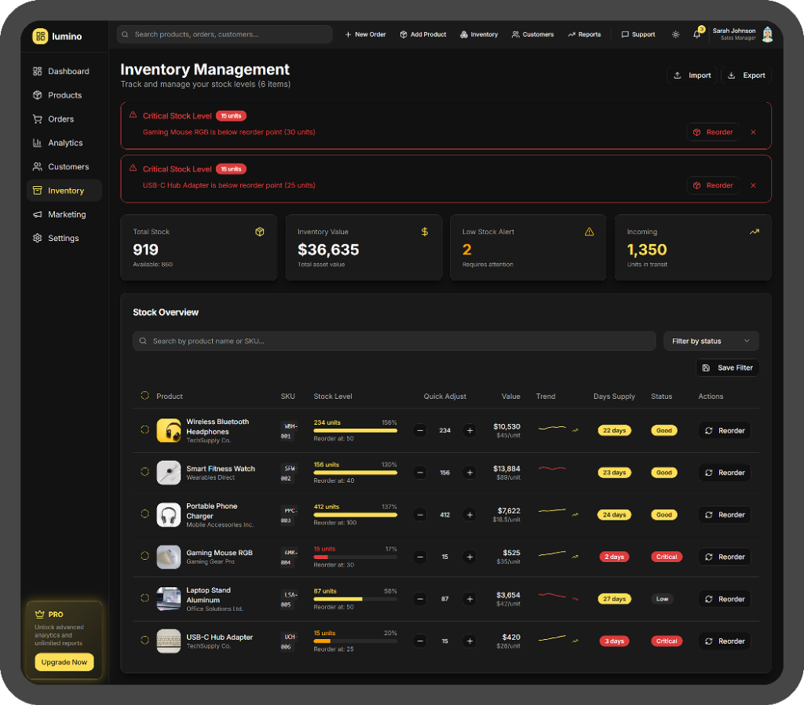
Task: Open the Orders page from the sidebar
Action: coord(60,119)
